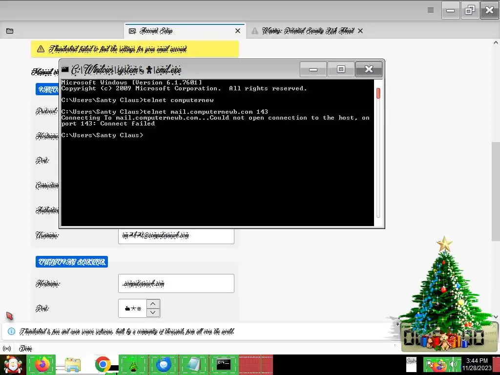This screenshot has height=375, width=500.
Task: Switch to the Account Setup tab
Action: click(185, 31)
